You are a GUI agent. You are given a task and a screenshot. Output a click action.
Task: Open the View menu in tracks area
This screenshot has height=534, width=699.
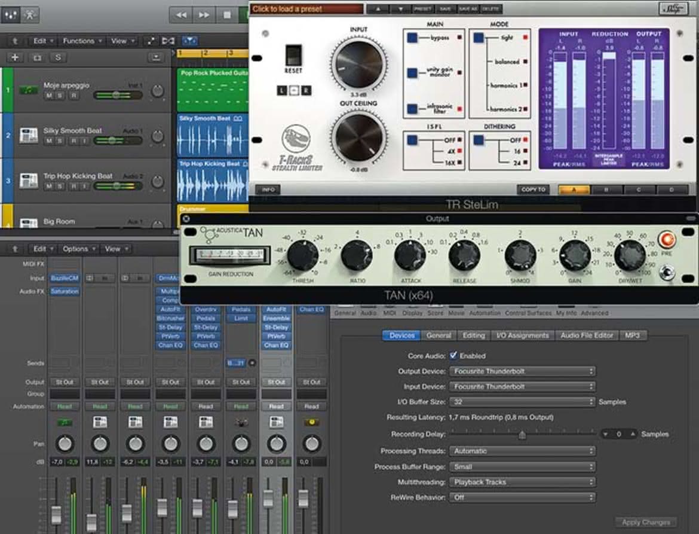122,41
